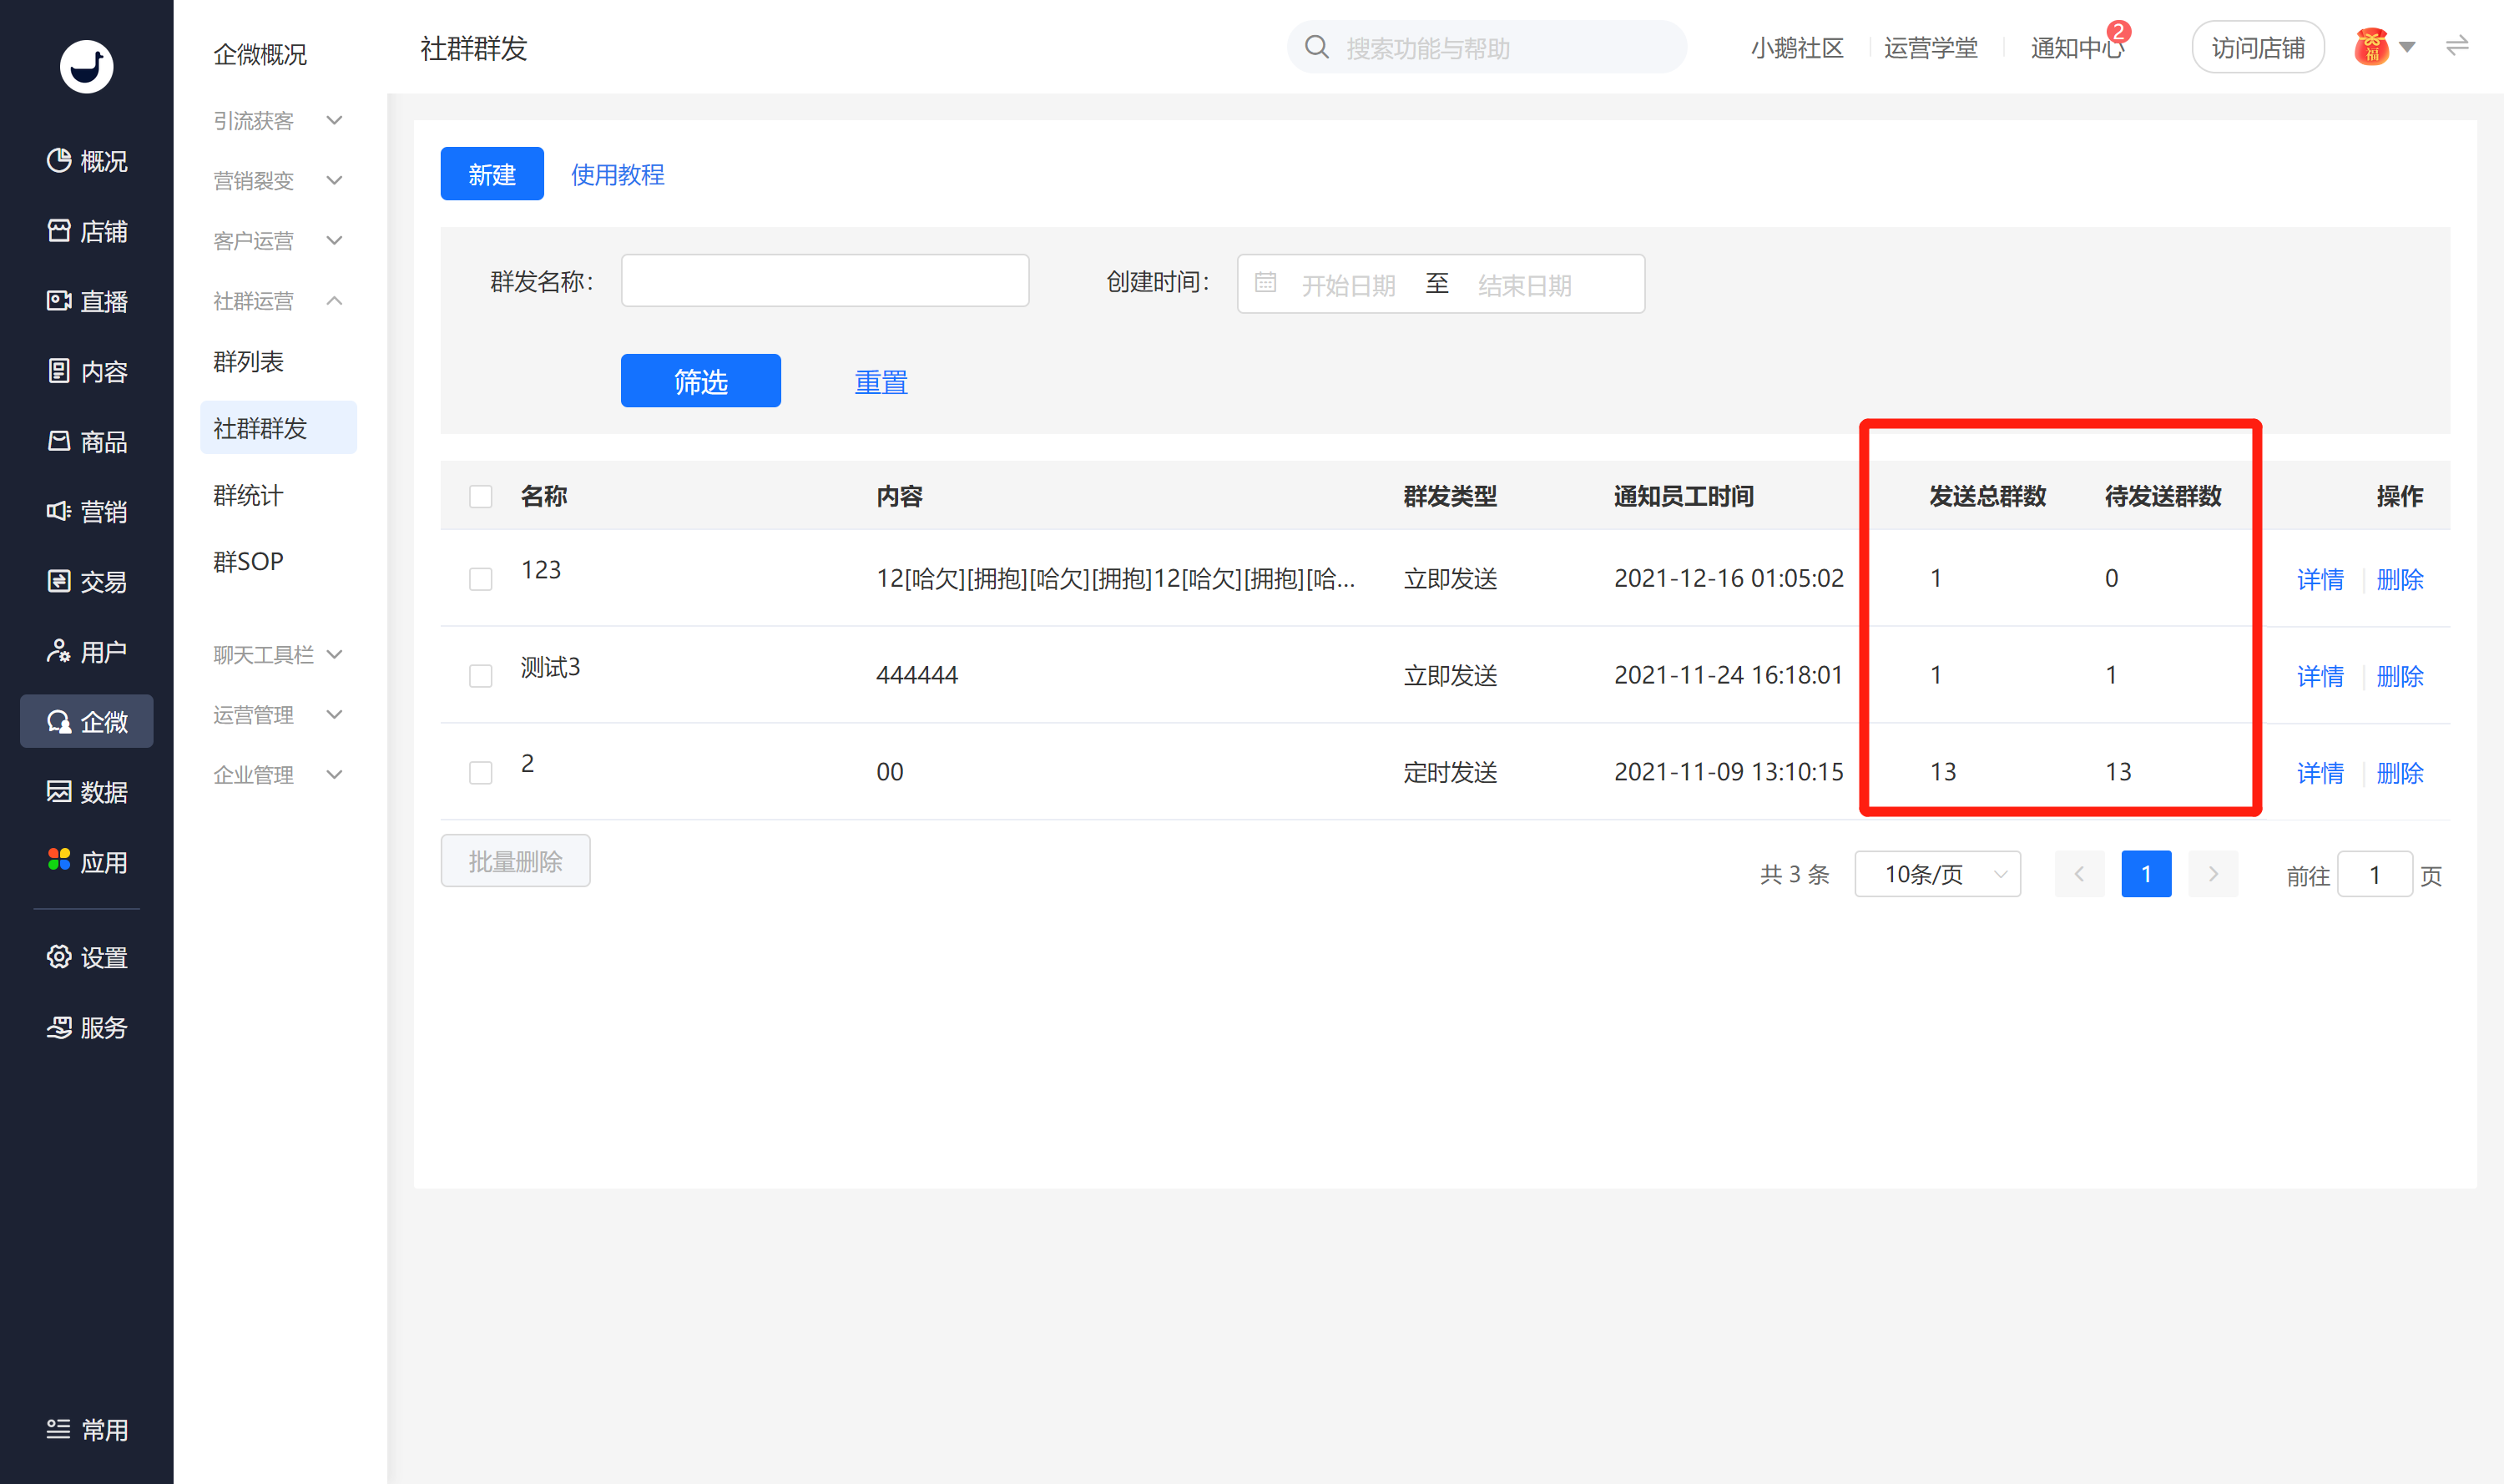Expand the 聊天工具栏 menu group
Image resolution: width=2504 pixels, height=1484 pixels.
278,655
